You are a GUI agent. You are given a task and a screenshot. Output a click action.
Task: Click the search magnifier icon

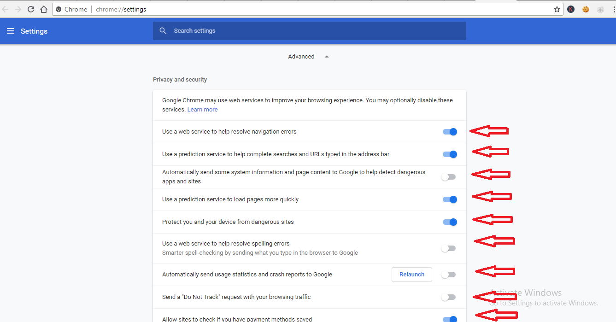tap(163, 31)
